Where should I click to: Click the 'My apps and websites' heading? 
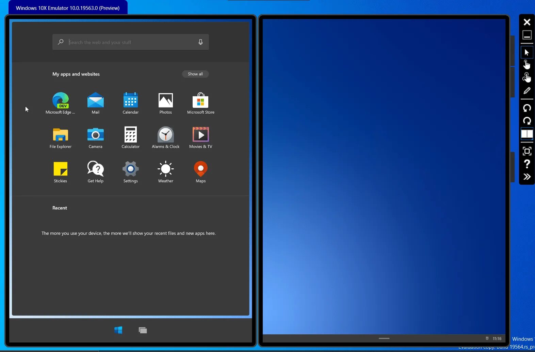pyautogui.click(x=76, y=74)
